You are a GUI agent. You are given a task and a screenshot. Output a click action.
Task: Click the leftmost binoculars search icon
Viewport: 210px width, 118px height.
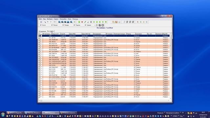pyautogui.click(x=59, y=22)
